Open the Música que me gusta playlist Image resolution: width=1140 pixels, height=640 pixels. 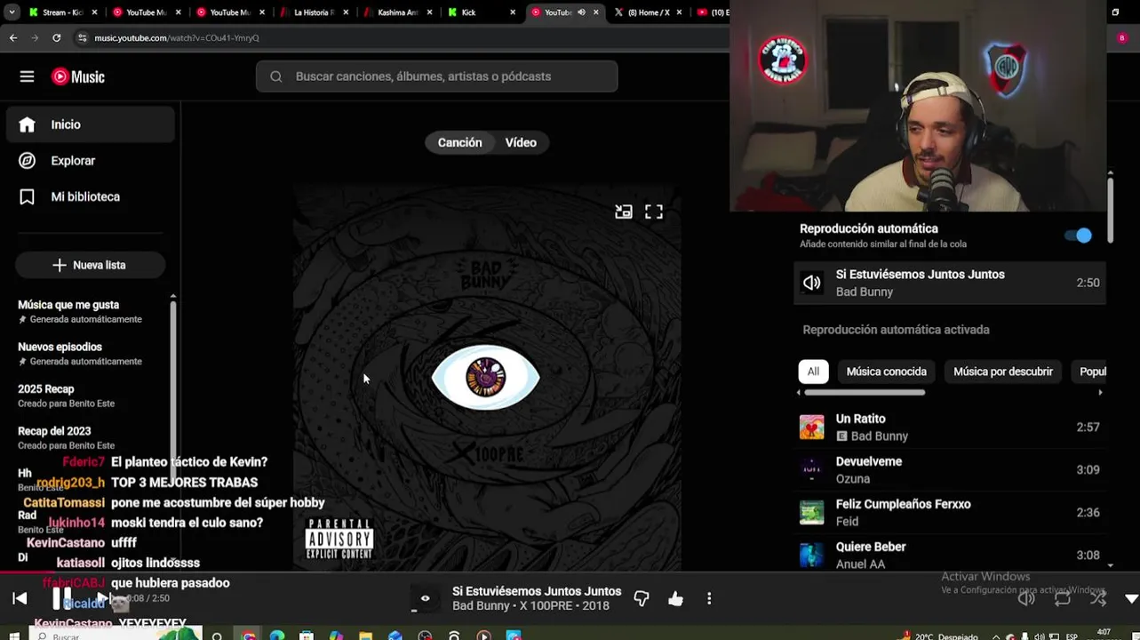tap(80, 311)
